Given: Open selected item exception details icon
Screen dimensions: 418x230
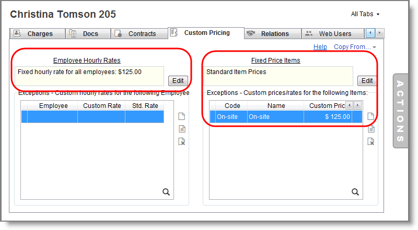Looking at the screenshot, I should 370,129.
